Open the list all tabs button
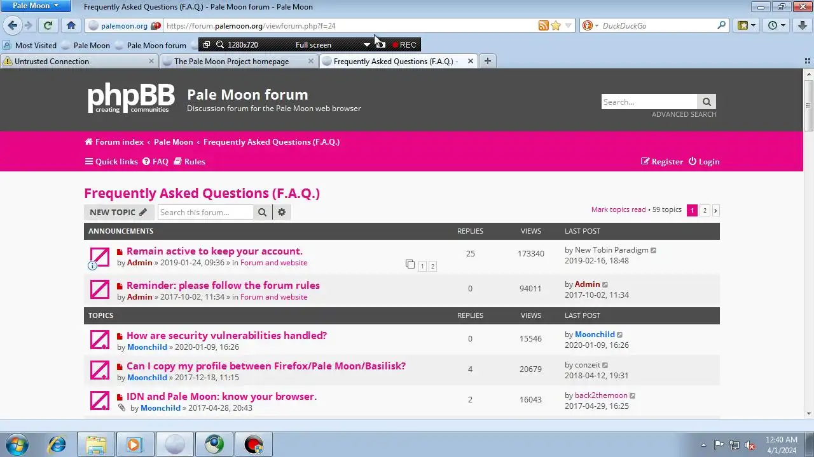The image size is (814, 457). 808,61
